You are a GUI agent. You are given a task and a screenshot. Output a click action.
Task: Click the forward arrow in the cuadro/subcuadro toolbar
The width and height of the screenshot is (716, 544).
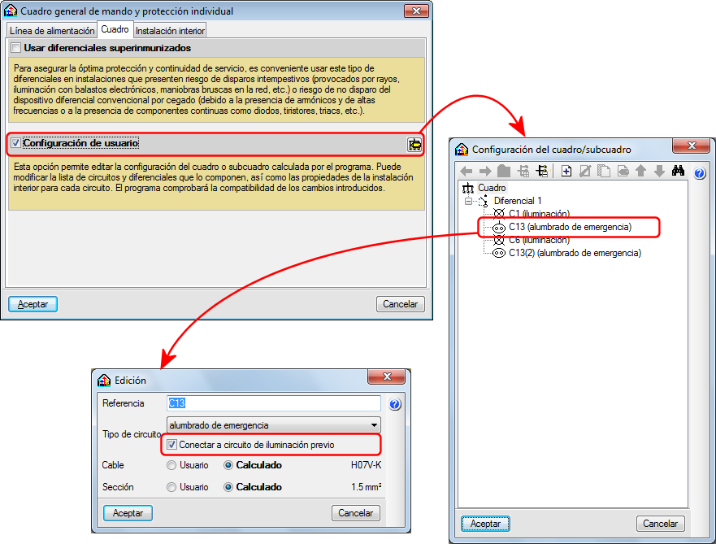pos(485,172)
